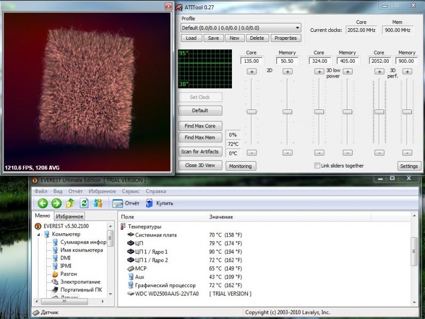Open the Profile dropdown in ATITool

pyautogui.click(x=297, y=28)
